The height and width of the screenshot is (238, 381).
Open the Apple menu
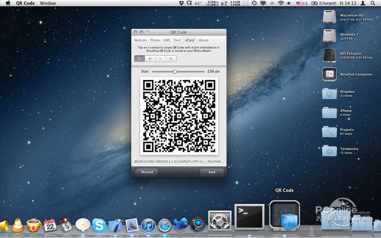pos(8,3)
